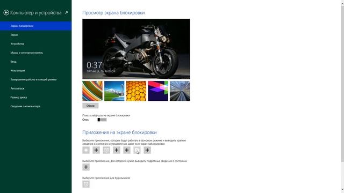Viewport: 344px width, 193px height.
Task: Open search via the magnifier icon
Action: (67, 13)
